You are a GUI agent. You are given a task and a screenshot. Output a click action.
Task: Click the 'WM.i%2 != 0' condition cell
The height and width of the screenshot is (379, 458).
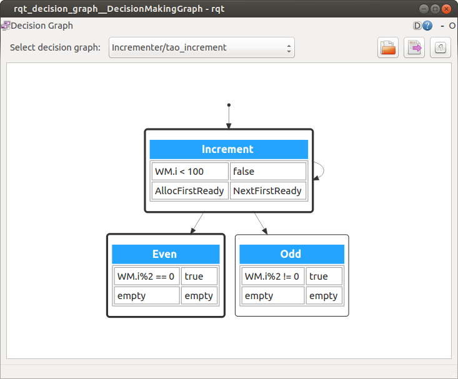pos(273,276)
